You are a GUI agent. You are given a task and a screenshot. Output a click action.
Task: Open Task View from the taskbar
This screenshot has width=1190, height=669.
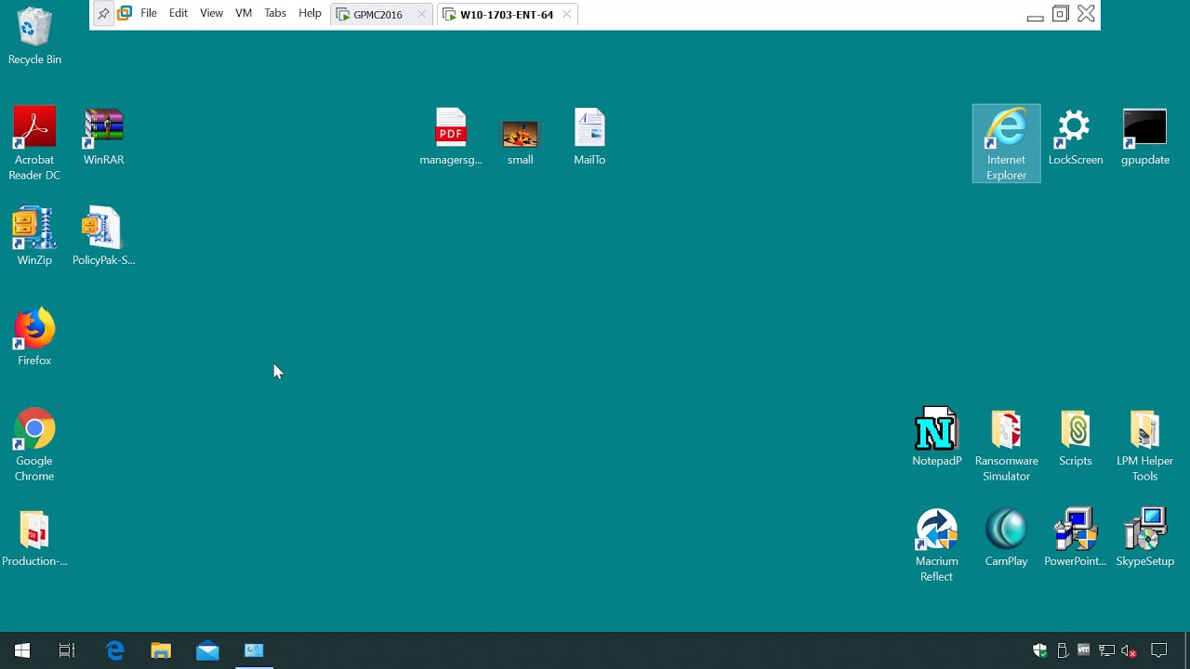click(x=67, y=650)
